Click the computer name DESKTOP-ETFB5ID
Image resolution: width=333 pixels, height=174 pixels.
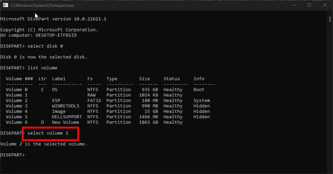click(x=56, y=35)
